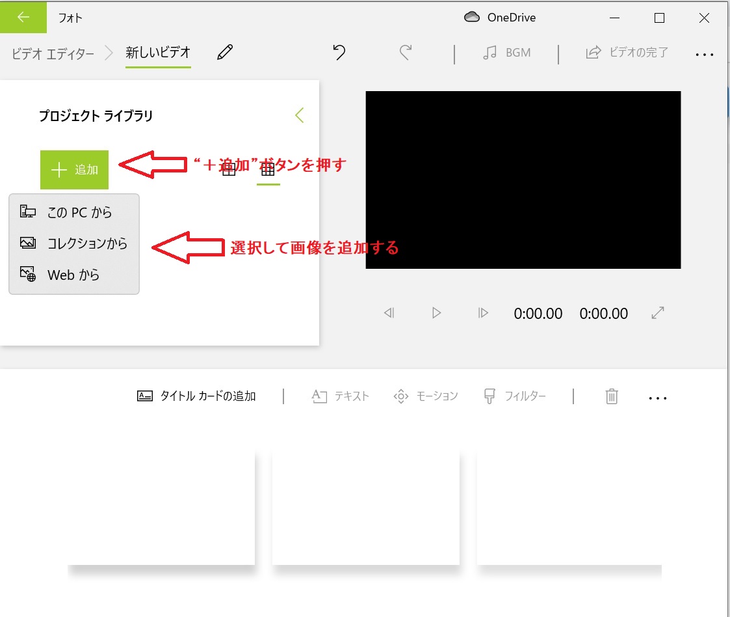
Task: Step forward one frame in the preview
Action: click(483, 313)
